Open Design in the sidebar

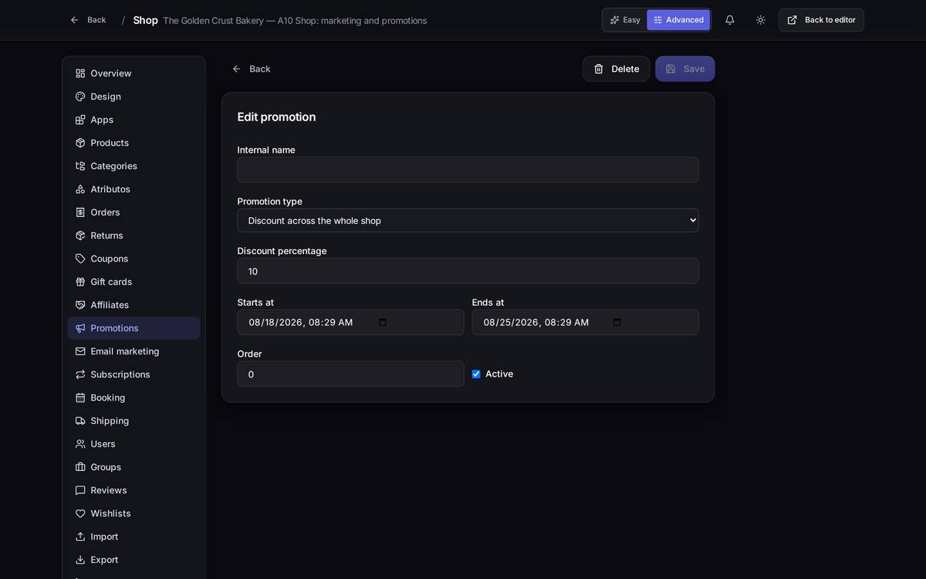(x=133, y=96)
